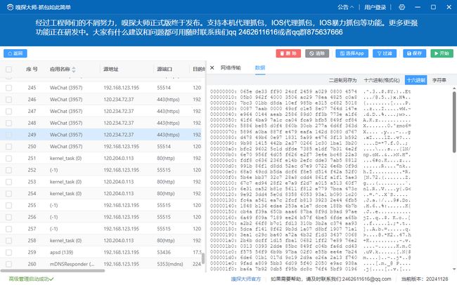Toggle the select-all header checkbox
This screenshot has height=285, width=457.
8,69
